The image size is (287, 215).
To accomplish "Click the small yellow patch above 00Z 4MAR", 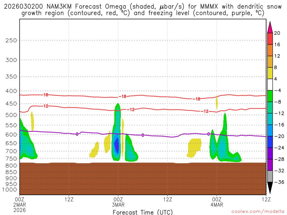I will tap(217, 103).
